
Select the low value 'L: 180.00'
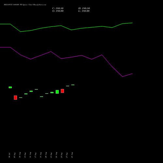pyautogui.click(x=84, y=11)
